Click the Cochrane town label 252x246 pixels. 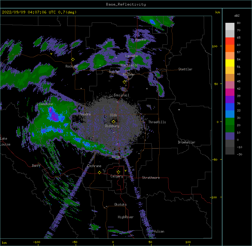[94, 166]
